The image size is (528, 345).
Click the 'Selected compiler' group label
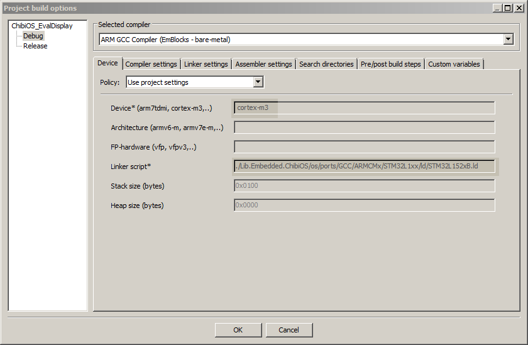coord(124,25)
